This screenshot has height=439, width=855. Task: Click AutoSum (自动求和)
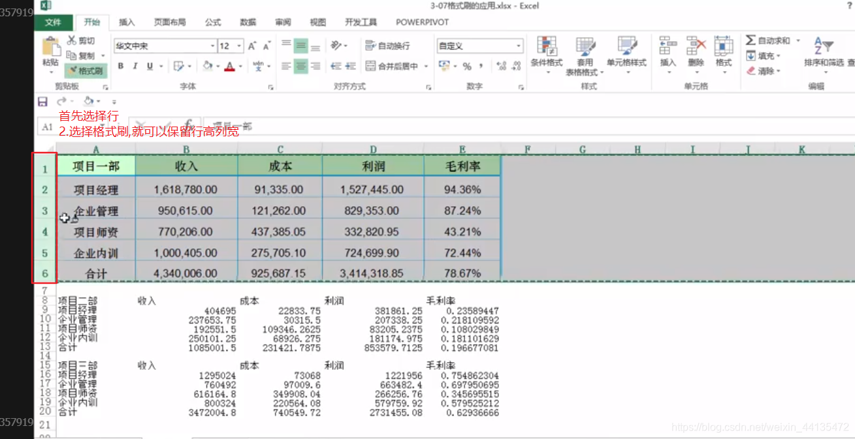tap(768, 40)
